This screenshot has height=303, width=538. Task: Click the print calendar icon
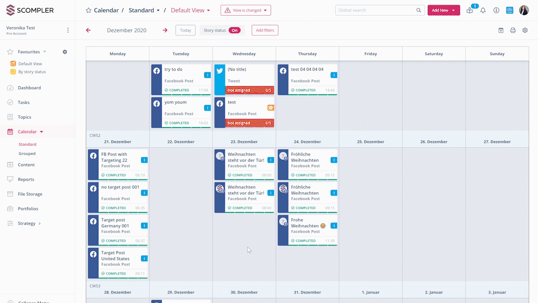pos(513,30)
